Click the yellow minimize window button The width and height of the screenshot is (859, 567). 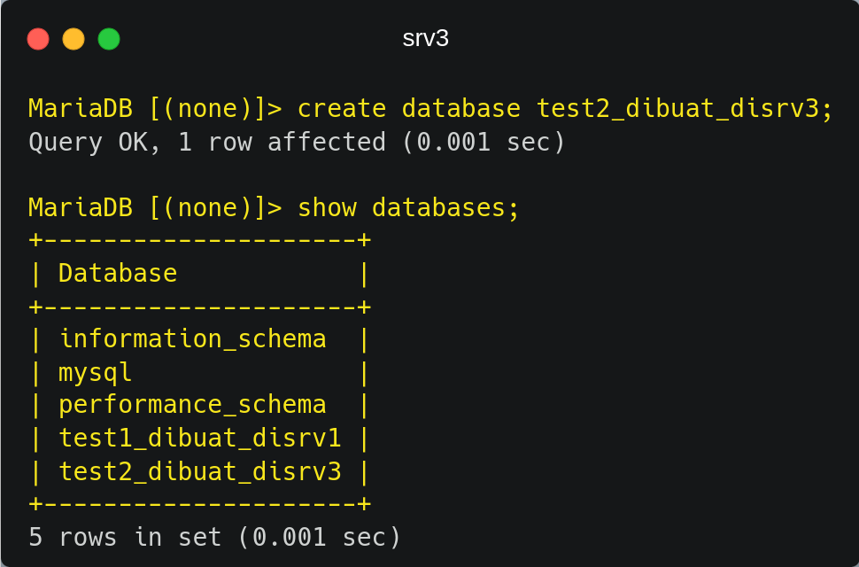pyautogui.click(x=74, y=39)
